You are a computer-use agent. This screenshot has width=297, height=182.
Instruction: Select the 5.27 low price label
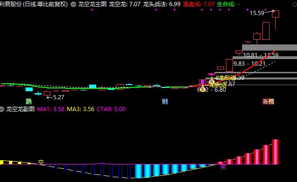59,97
